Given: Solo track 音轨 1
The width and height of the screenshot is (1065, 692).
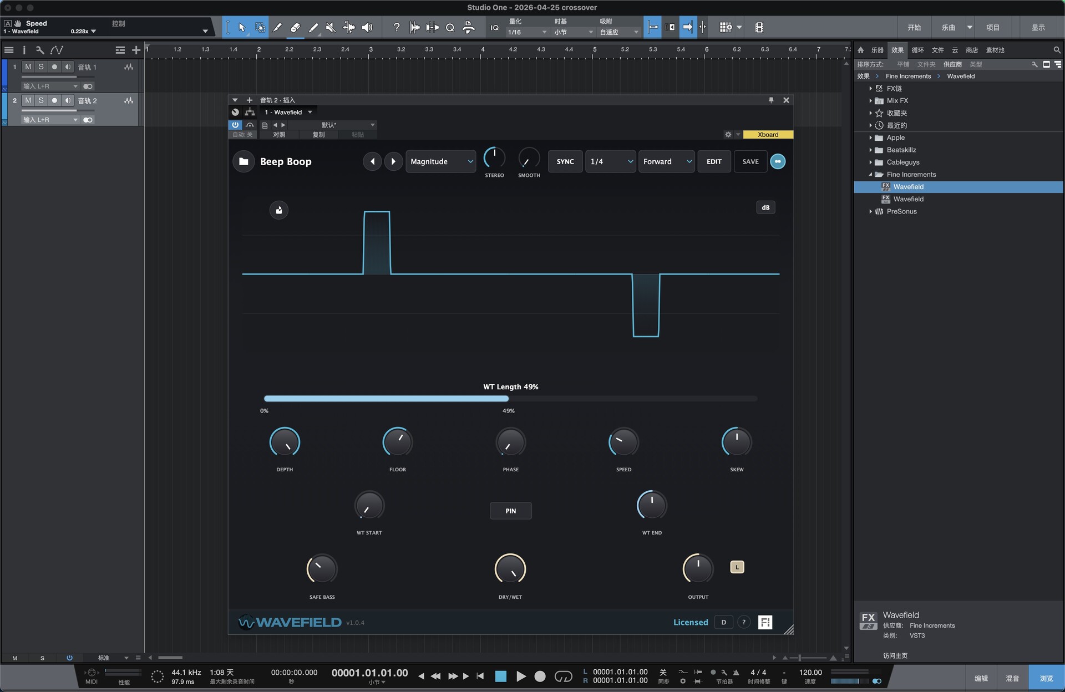Looking at the screenshot, I should pos(41,67).
